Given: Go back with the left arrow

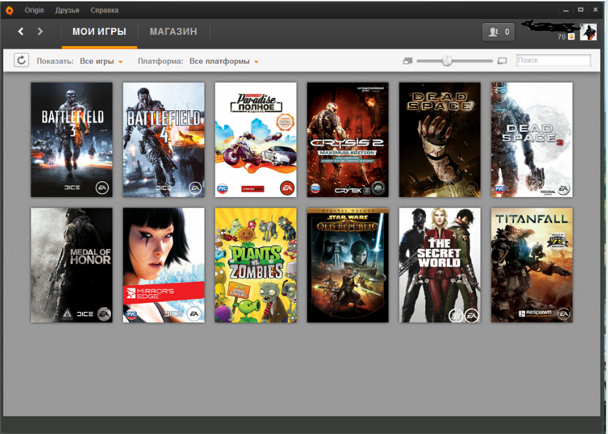Looking at the screenshot, I should [x=21, y=32].
